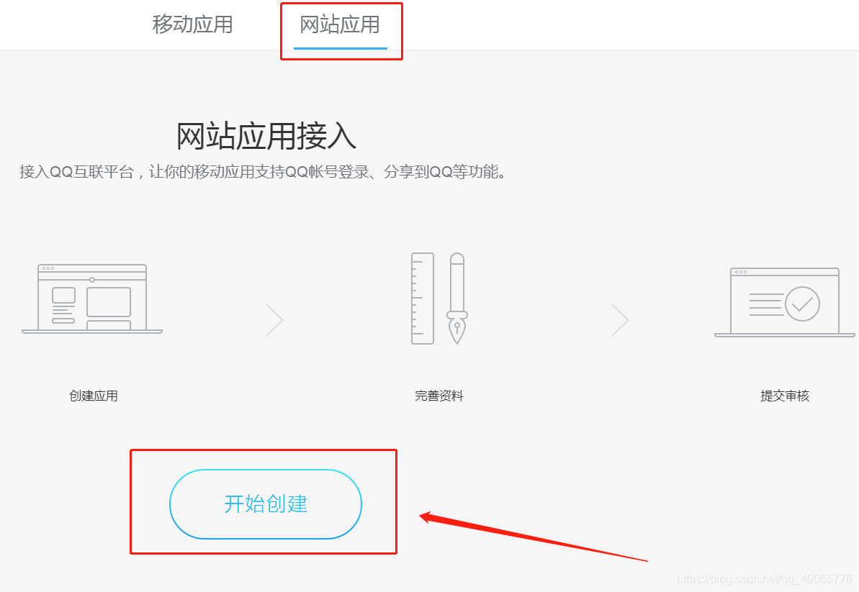Click the 创建应用 laptop layout icon
Viewport: 859px width, 592px height.
[92, 299]
